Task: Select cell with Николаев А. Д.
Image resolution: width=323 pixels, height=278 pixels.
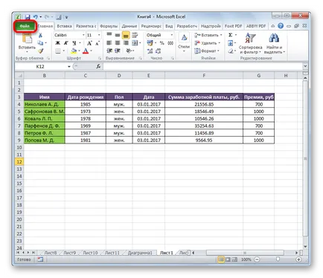Action: point(45,104)
